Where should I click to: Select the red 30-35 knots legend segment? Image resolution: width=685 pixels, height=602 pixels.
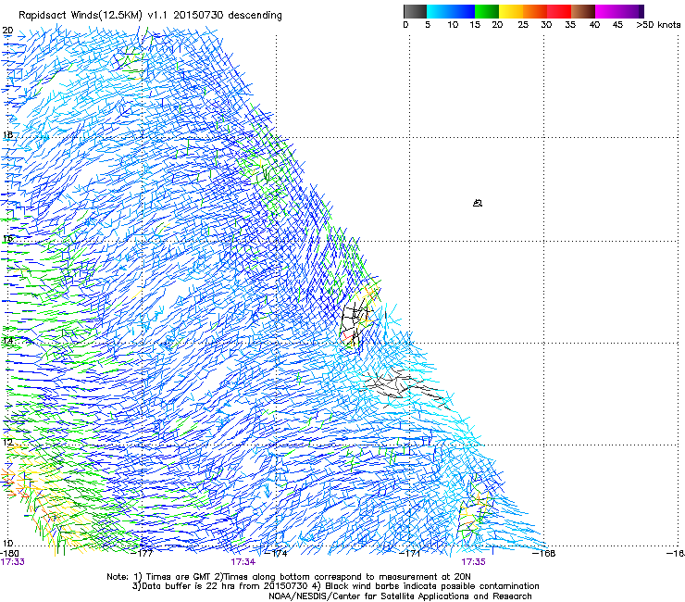559,11
